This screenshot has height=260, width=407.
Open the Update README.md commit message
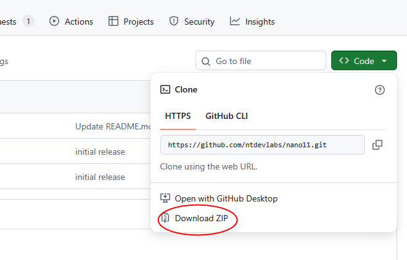coord(113,126)
